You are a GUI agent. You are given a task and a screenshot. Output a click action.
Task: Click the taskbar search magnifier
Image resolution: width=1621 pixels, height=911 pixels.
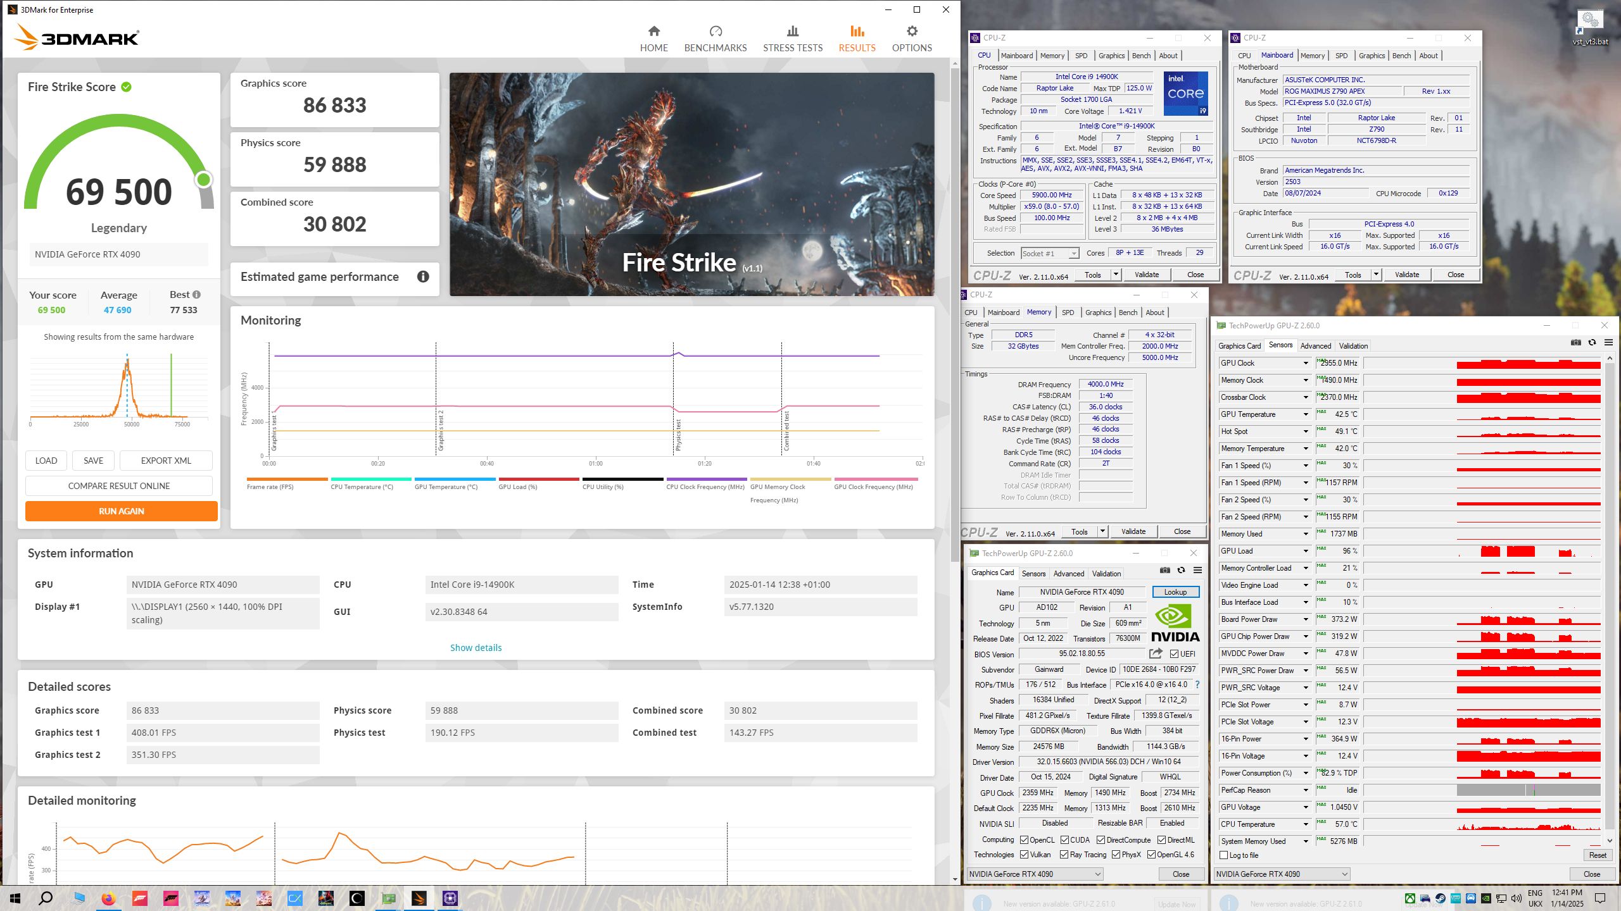[46, 898]
